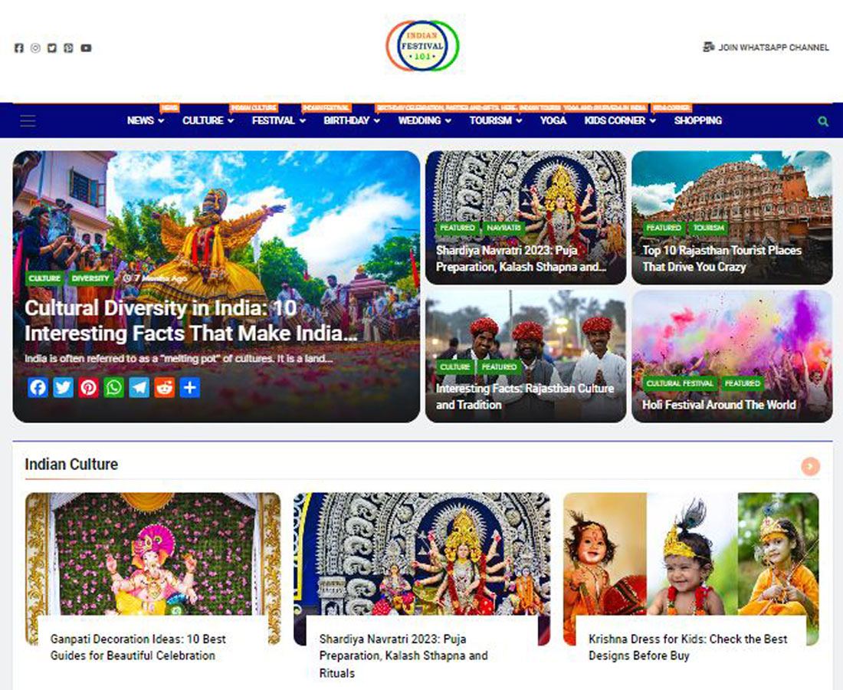The height and width of the screenshot is (690, 843).
Task: Expand the Tourism dropdown menu
Action: [x=496, y=120]
